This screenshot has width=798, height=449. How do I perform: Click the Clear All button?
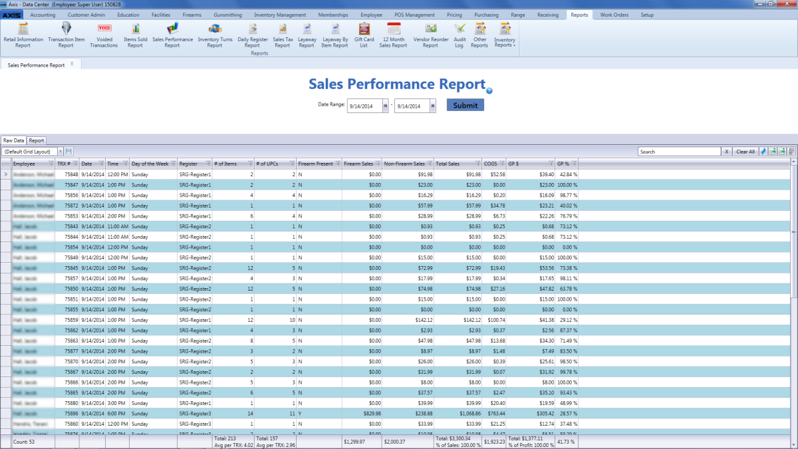(745, 152)
